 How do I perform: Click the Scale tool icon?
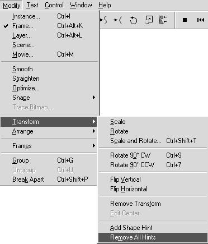[149, 20]
